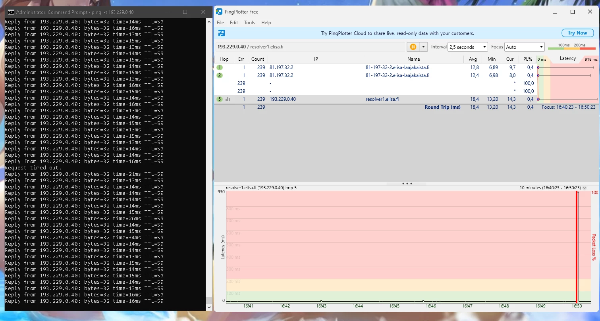Click hop 1 current value 9,7
The height and width of the screenshot is (321, 600).
(x=512, y=67)
